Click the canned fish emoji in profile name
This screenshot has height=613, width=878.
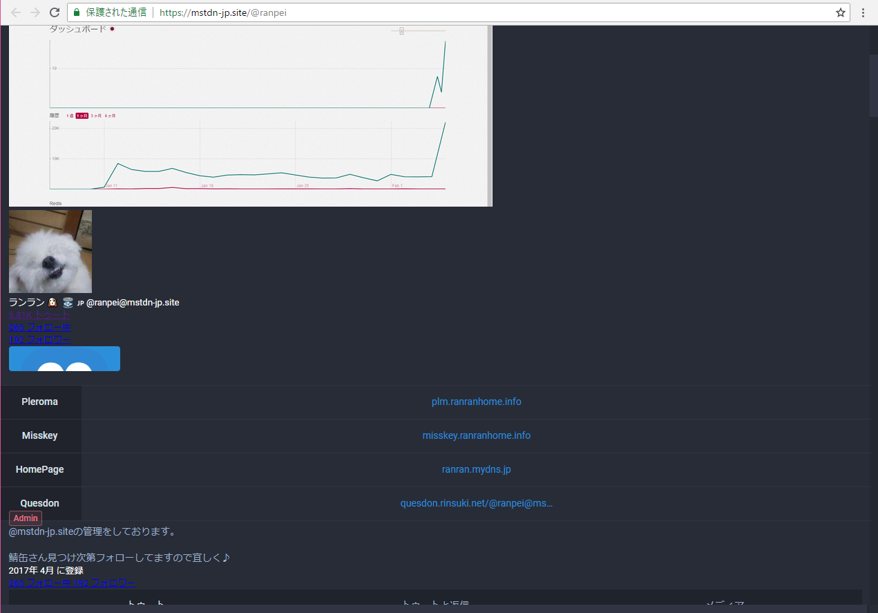67,303
